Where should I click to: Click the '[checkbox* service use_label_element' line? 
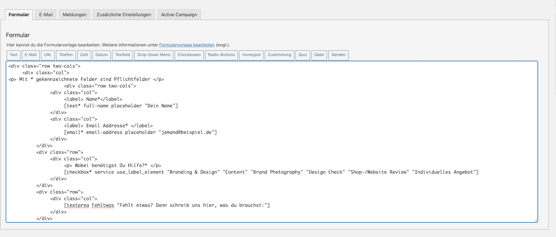[x=271, y=172]
